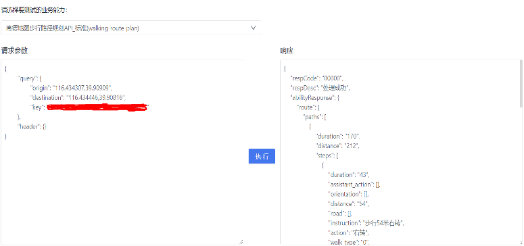Image resolution: width=524 pixels, height=246 pixels.
Task: Click the redacted "key" value line
Action: (89, 107)
